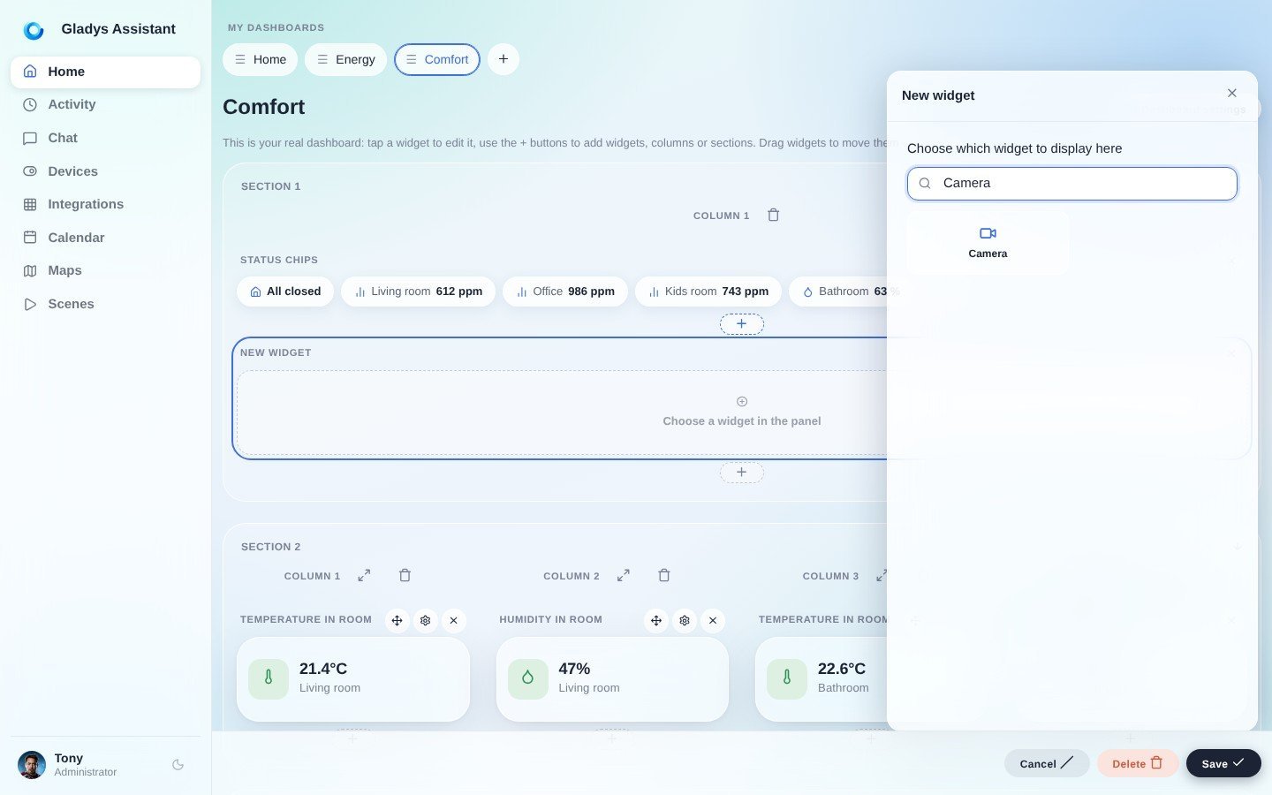Viewport: 1272px width, 795px height.
Task: Navigate to Integrations
Action: (105, 204)
